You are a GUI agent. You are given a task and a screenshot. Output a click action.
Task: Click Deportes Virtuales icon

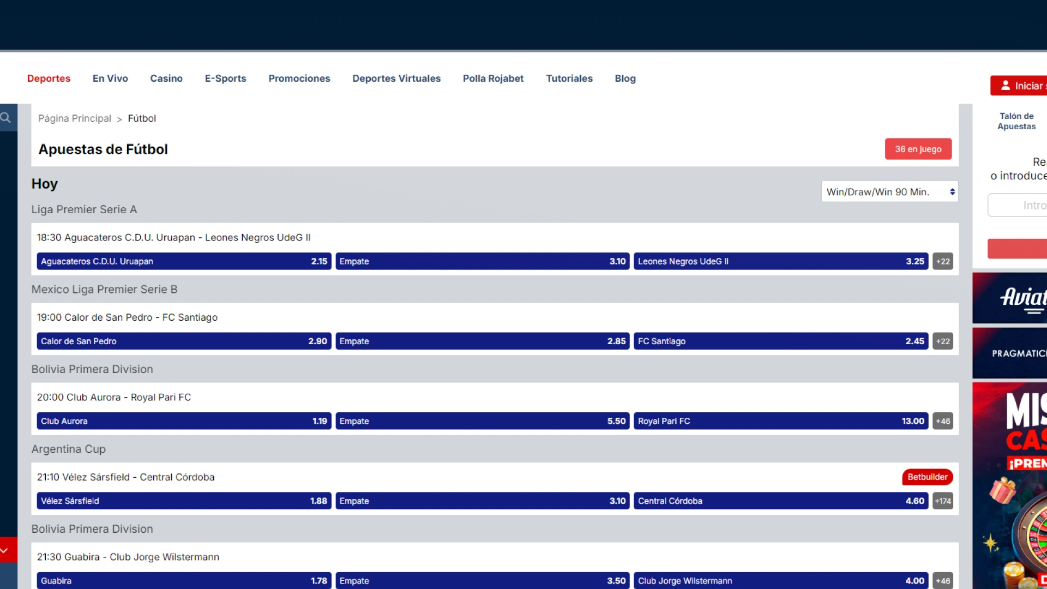[x=396, y=79]
